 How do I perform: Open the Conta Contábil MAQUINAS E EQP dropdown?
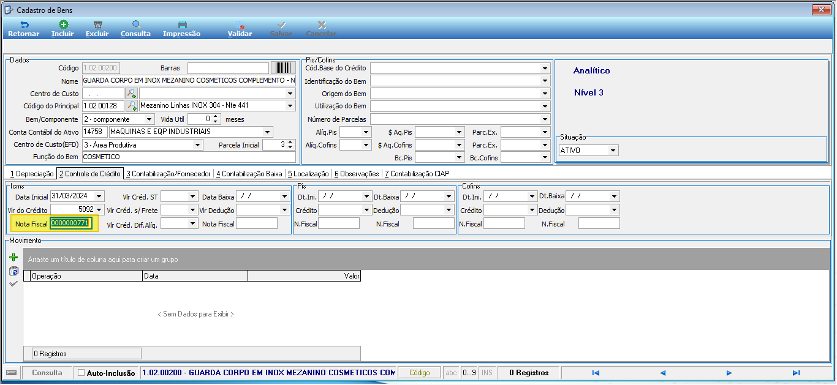click(x=267, y=132)
